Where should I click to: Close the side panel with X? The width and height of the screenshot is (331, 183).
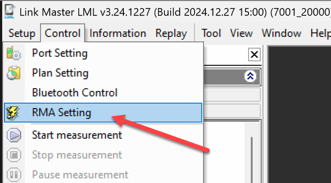[254, 55]
